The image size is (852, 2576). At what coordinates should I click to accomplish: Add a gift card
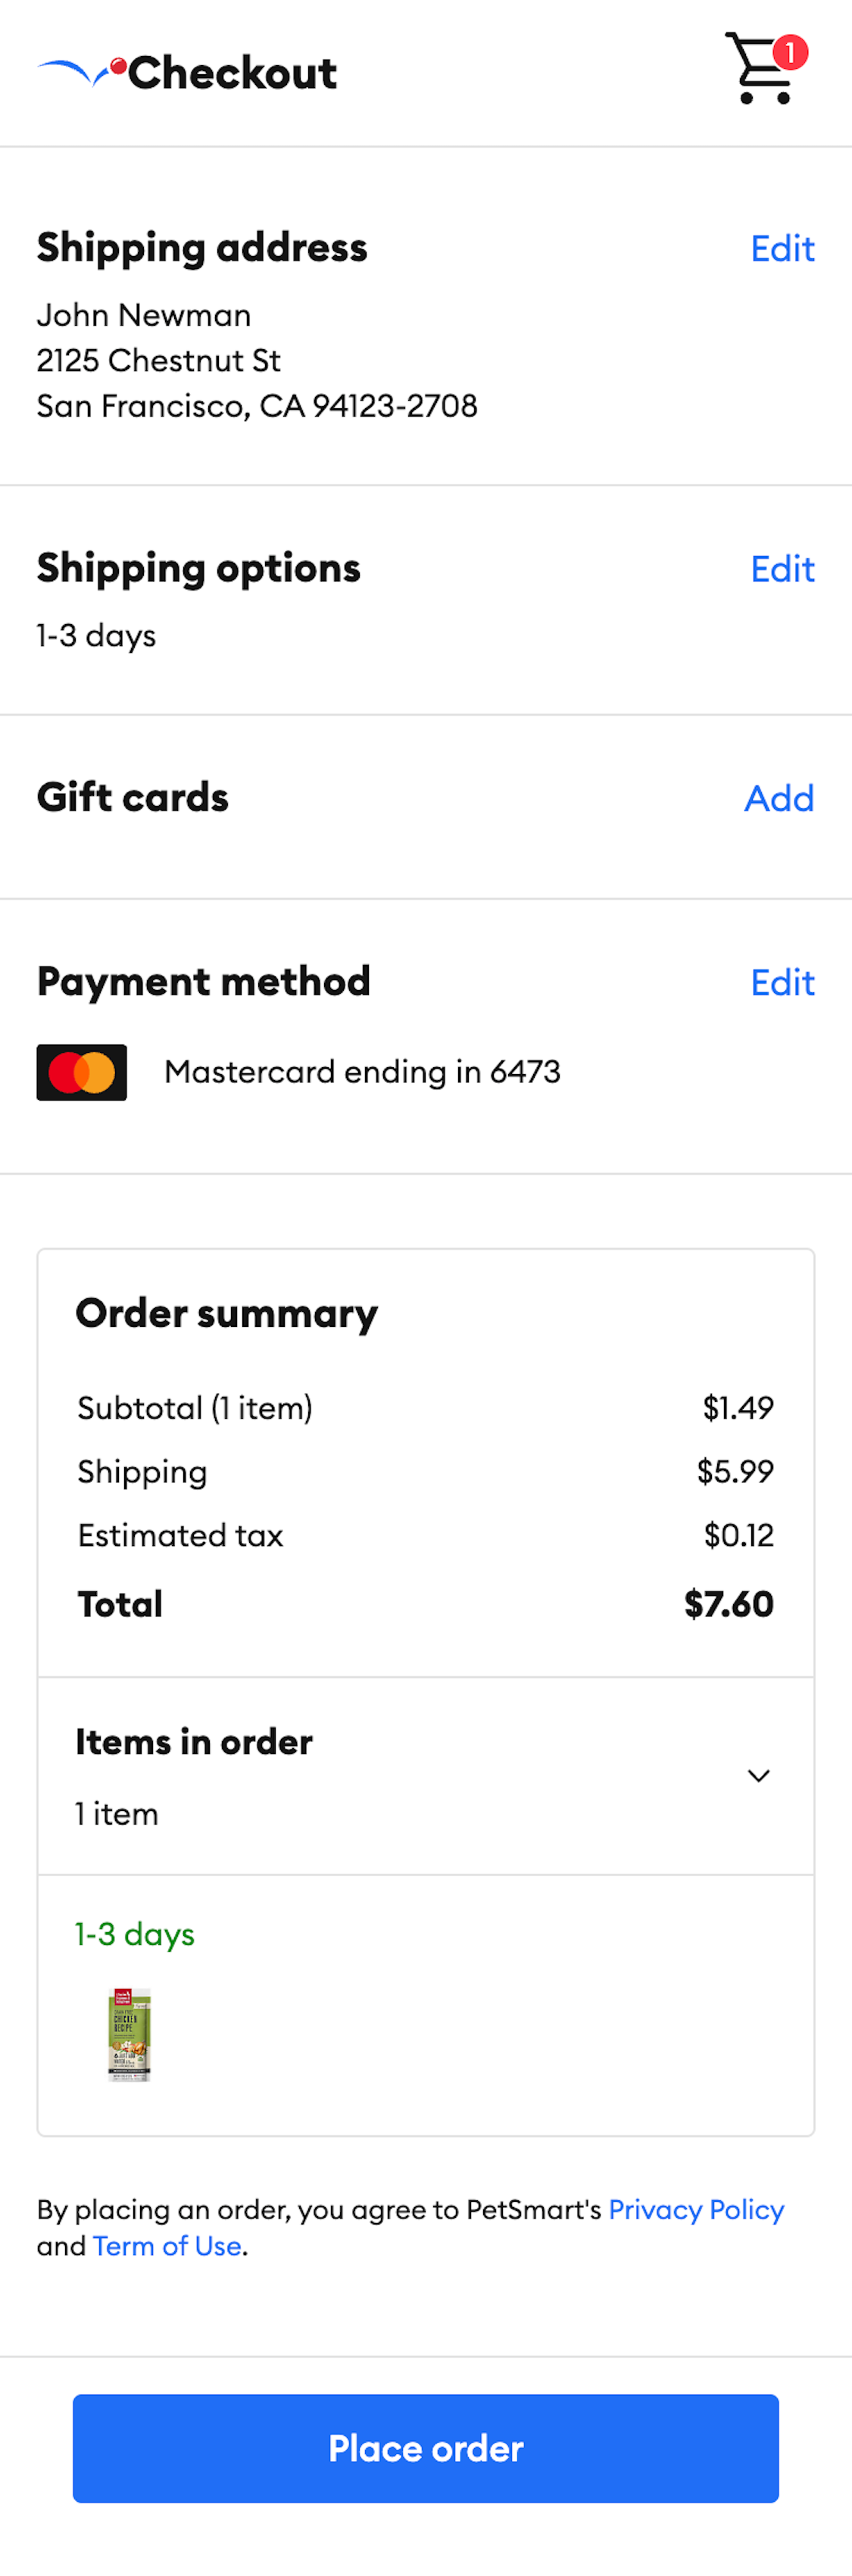[779, 798]
